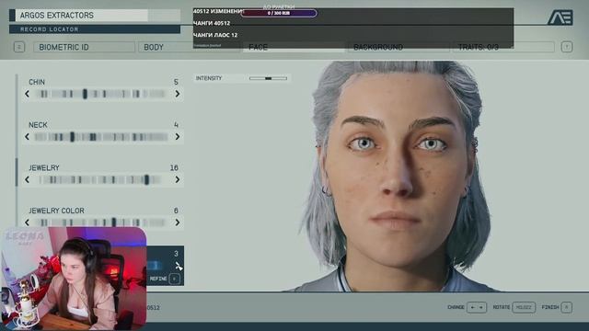Select next Chin option arrow
Viewport: 589px width, 331px height.
coord(178,94)
